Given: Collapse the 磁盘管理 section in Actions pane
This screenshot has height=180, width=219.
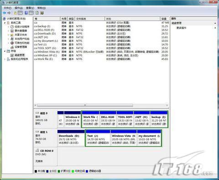Looking at the screenshot, I should [215, 23].
